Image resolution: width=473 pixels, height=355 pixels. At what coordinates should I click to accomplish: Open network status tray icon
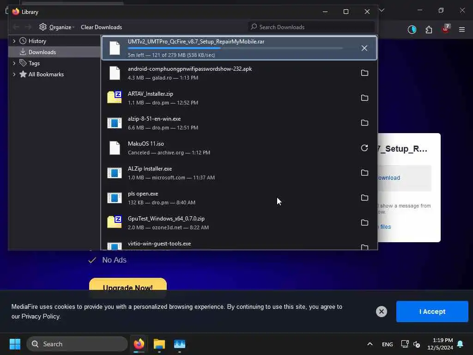405,344
